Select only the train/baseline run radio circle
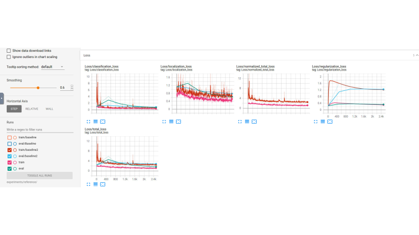Screen dimensions: 419x235 15,137
